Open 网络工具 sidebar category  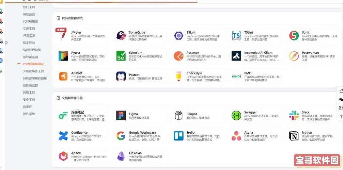(29, 92)
